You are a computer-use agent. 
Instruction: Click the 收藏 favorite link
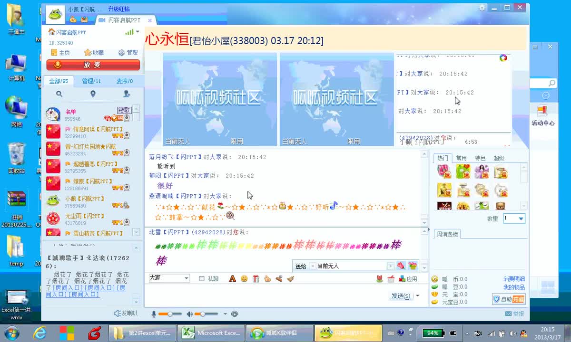(x=94, y=53)
